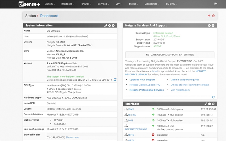Open the INTERNETOFTHINGS interface link
This screenshot has width=226, height=141.
pyautogui.click(x=136, y=129)
